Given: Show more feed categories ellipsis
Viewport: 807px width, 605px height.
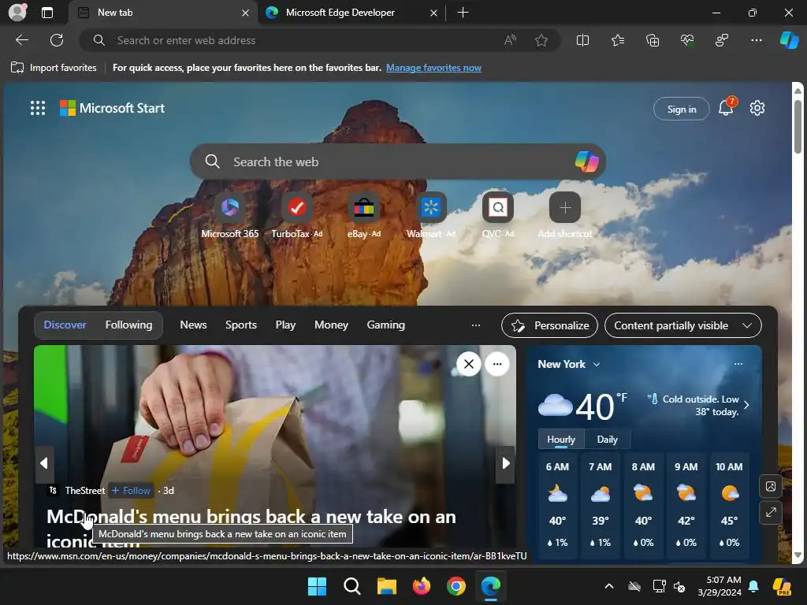Looking at the screenshot, I should pyautogui.click(x=475, y=325).
